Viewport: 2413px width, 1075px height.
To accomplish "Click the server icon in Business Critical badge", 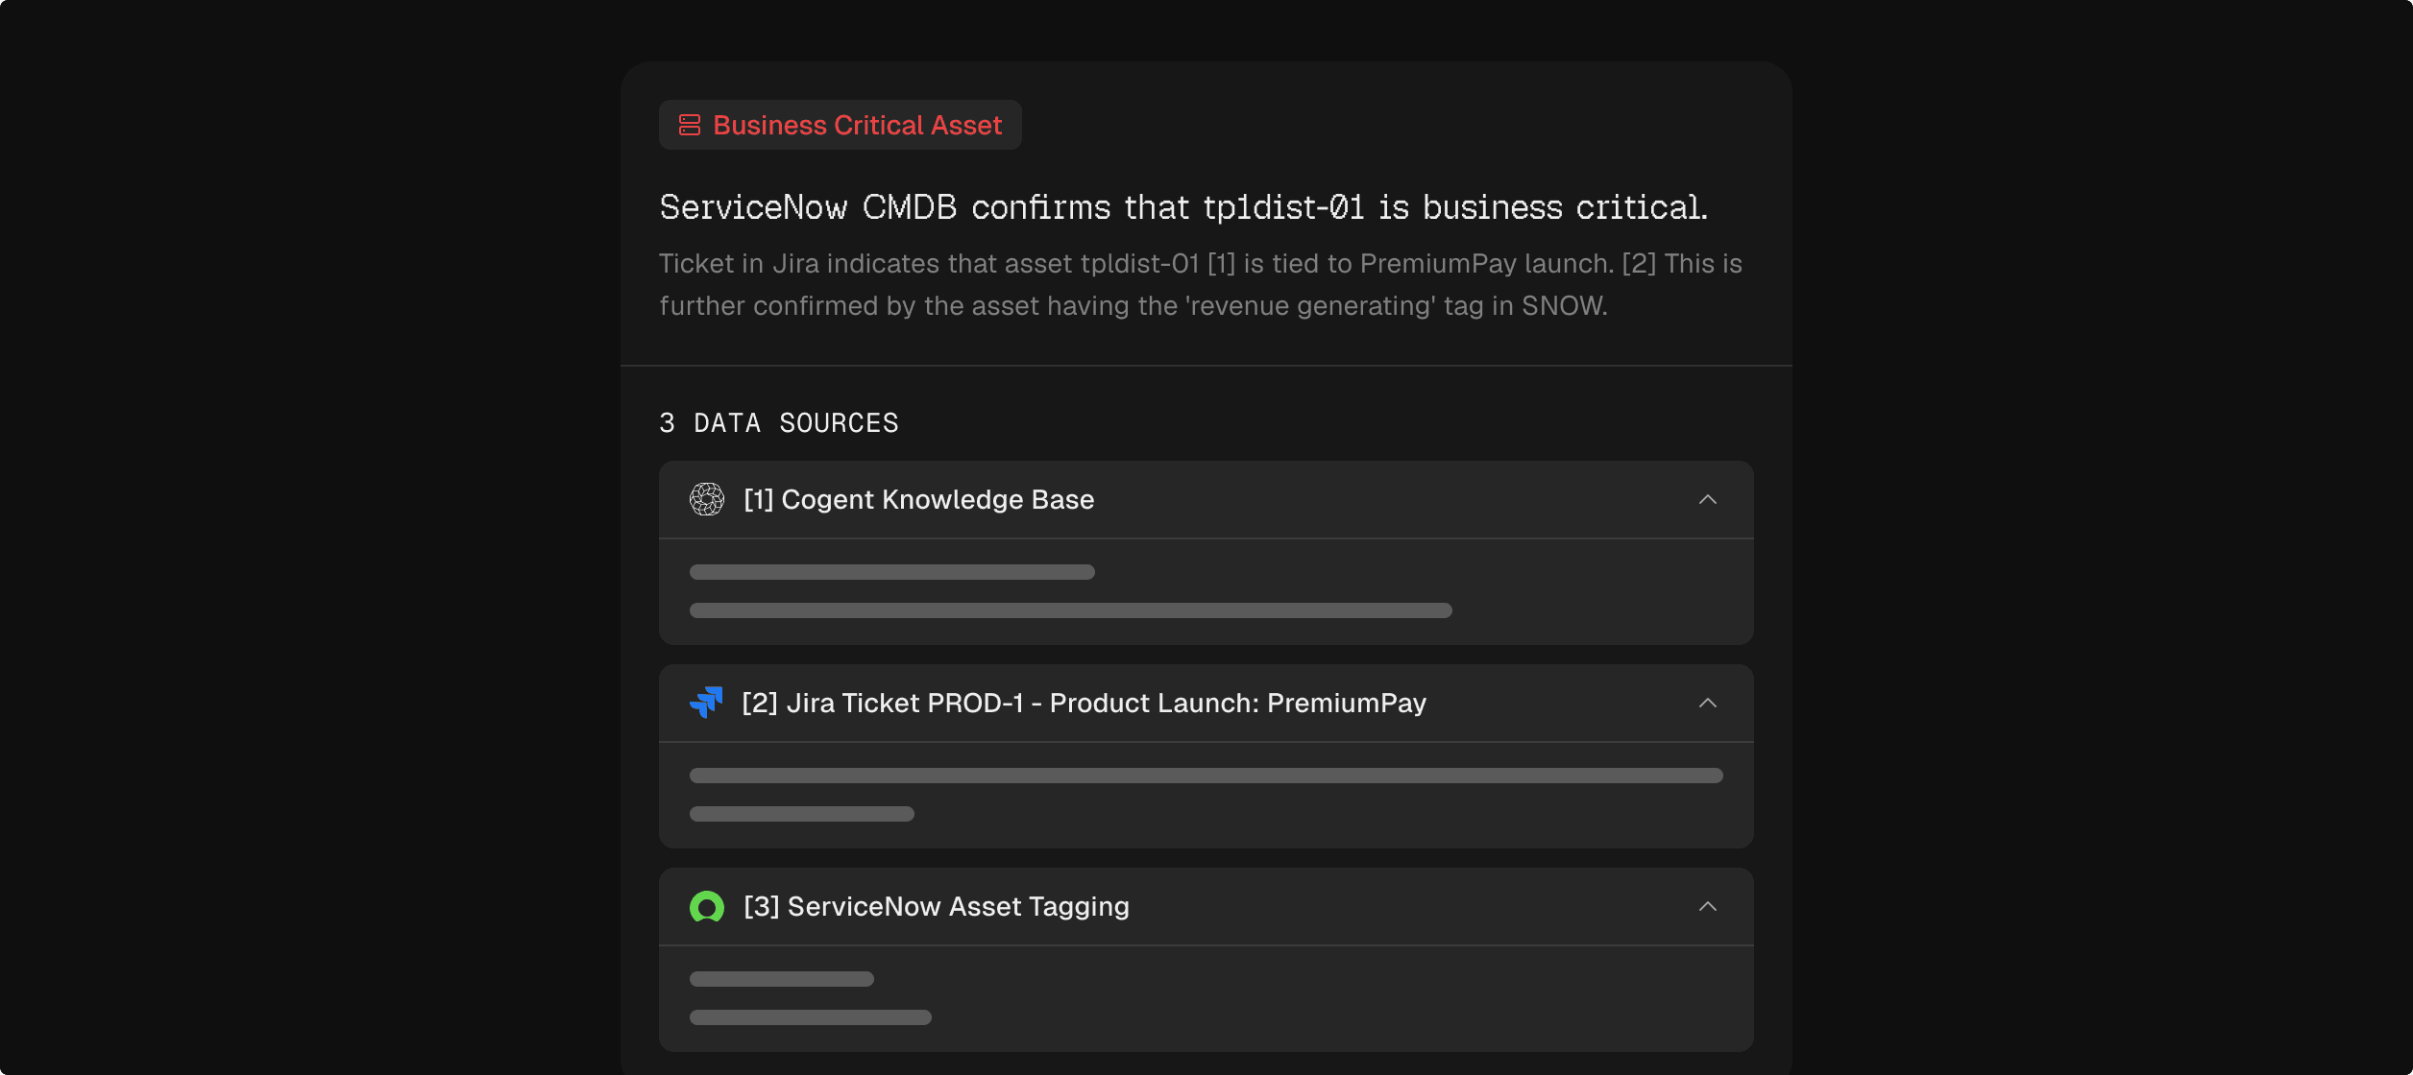I will point(690,125).
